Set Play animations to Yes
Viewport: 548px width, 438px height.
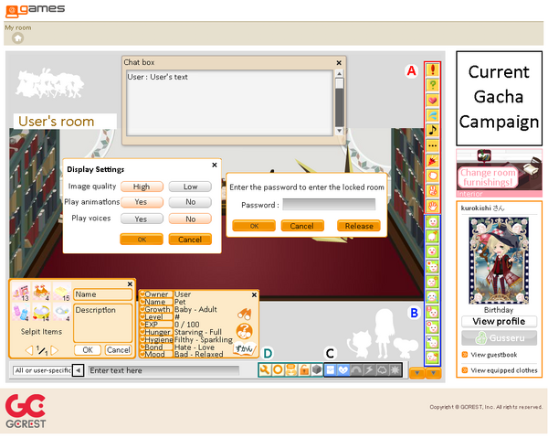[142, 202]
